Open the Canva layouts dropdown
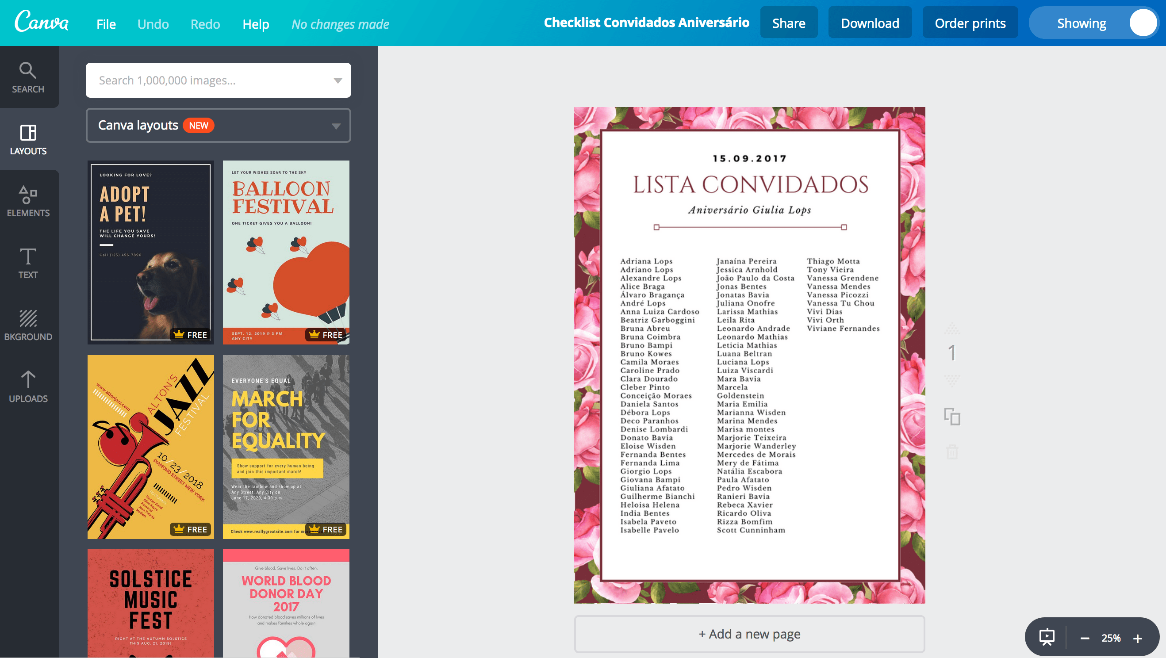The height and width of the screenshot is (658, 1166). (x=219, y=125)
